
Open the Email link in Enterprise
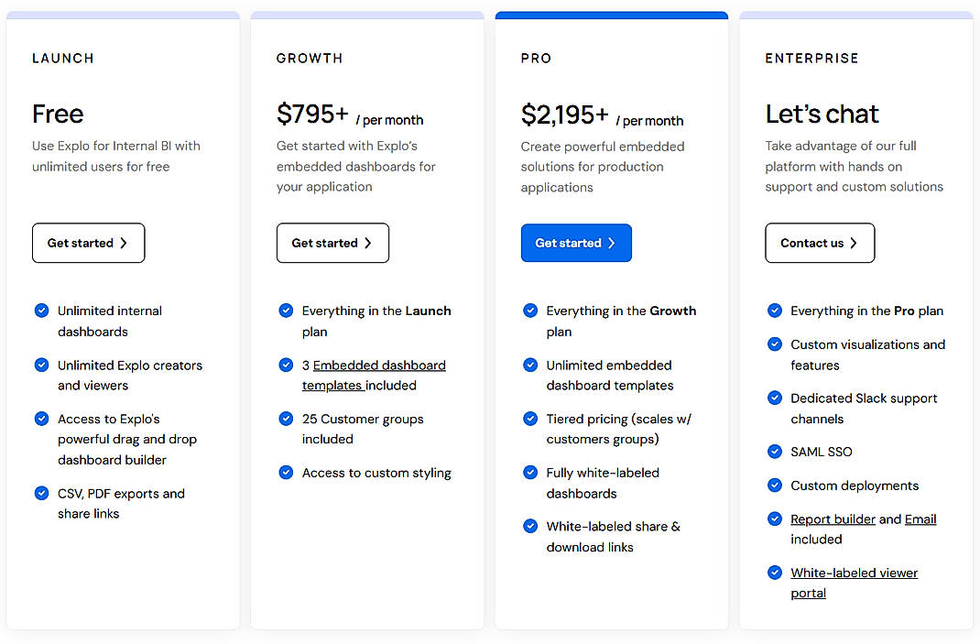pos(920,518)
